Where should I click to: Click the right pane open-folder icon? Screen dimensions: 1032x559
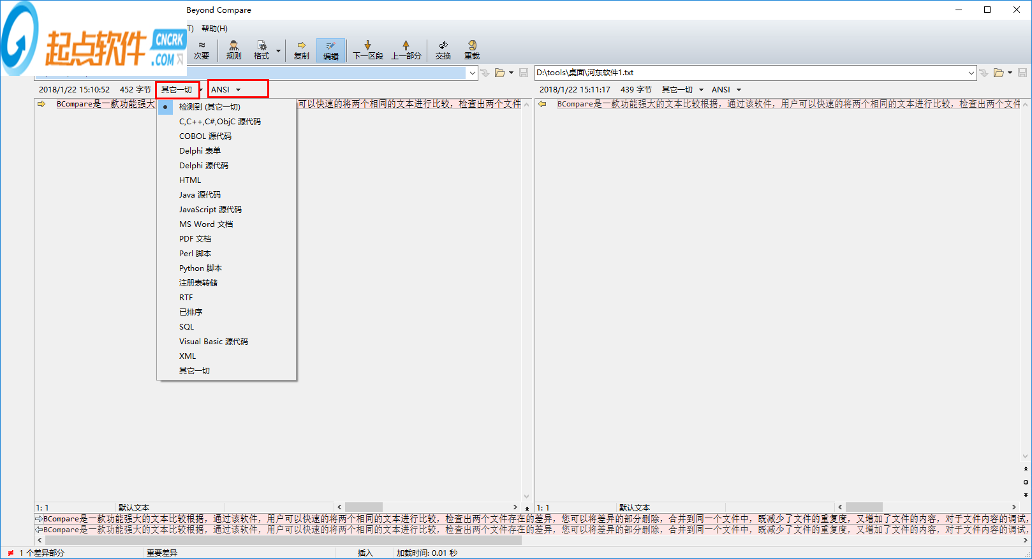[999, 73]
